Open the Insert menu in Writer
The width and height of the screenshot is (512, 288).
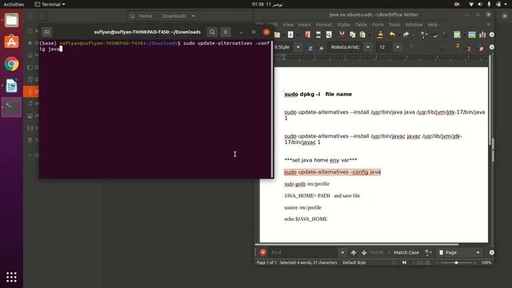[304, 25]
